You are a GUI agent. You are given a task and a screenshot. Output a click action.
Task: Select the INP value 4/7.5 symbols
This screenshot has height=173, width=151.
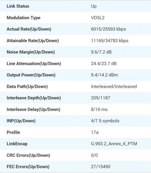pyautogui.click(x=105, y=121)
